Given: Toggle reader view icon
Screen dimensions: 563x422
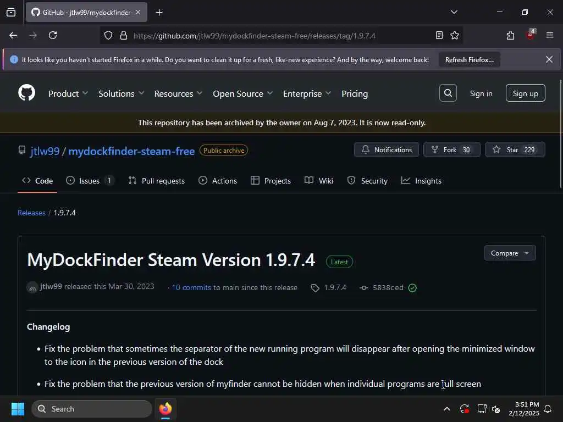Looking at the screenshot, I should [439, 35].
